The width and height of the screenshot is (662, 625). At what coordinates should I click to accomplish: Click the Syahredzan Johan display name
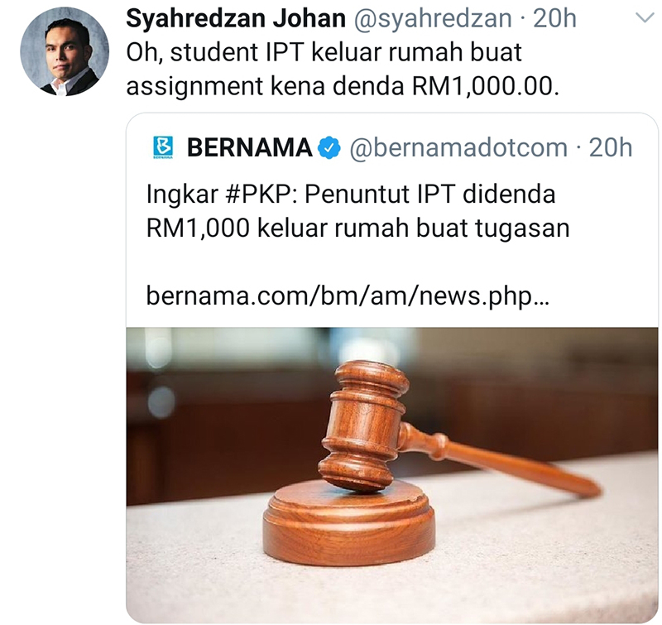(236, 18)
